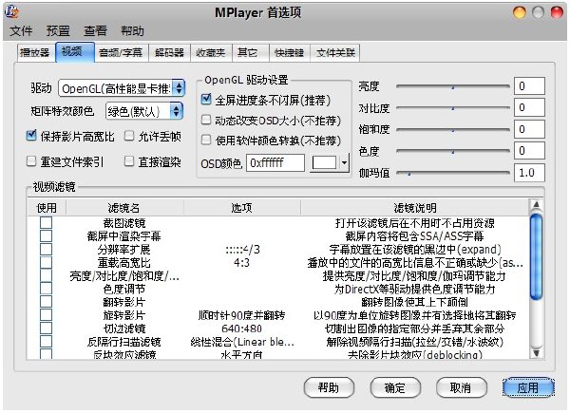
Task: Click the 亮度 value field
Action: pos(529,86)
